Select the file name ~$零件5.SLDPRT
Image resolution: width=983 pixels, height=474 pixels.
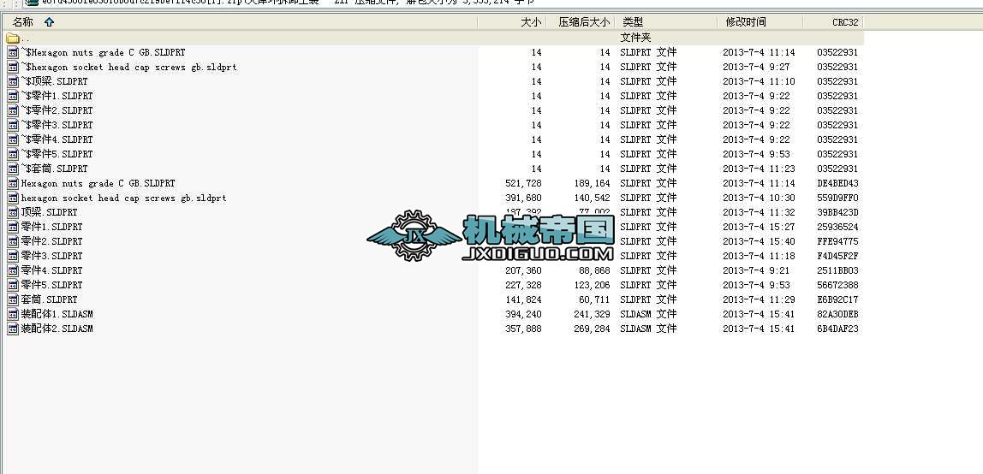57,154
